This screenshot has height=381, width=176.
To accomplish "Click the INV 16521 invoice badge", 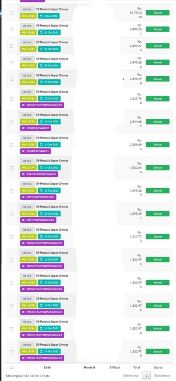I will [28, 49].
